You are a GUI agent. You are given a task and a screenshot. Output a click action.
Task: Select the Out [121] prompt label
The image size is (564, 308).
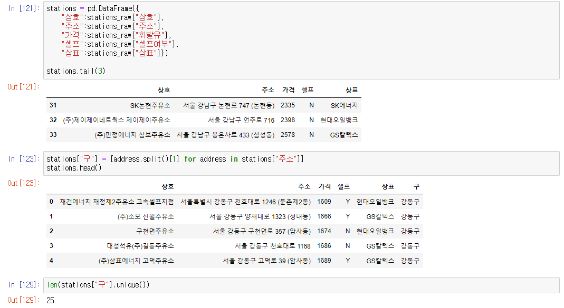point(24,86)
